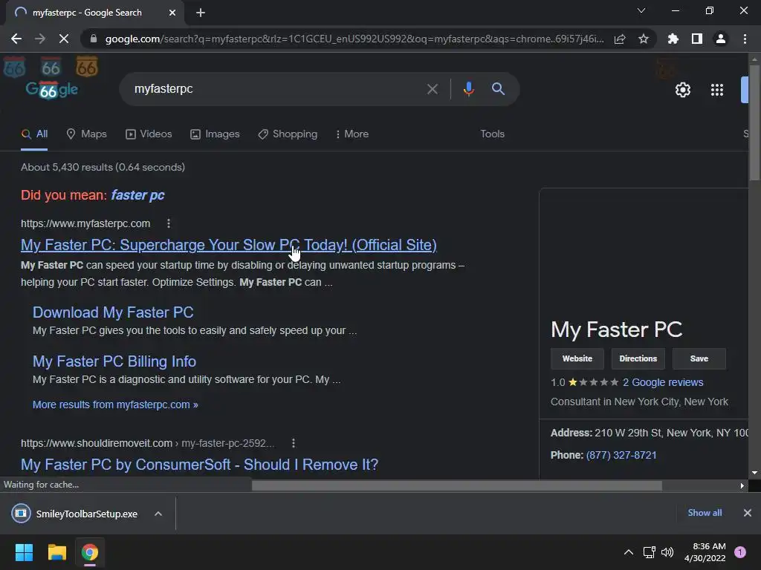The width and height of the screenshot is (761, 570).
Task: Close the myfasterpc Google Search tab
Action: pyautogui.click(x=172, y=13)
